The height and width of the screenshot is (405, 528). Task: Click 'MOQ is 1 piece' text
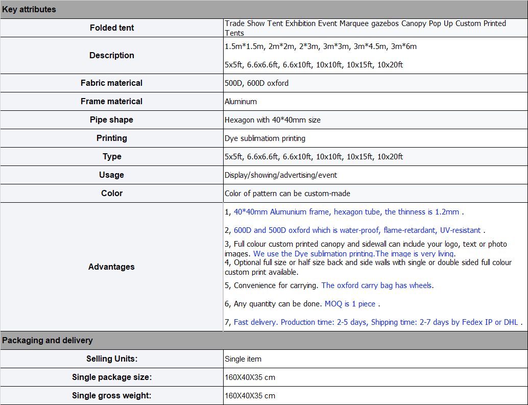(350, 304)
